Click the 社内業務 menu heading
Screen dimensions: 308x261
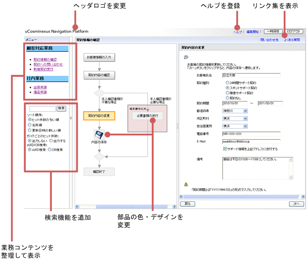[47, 79]
